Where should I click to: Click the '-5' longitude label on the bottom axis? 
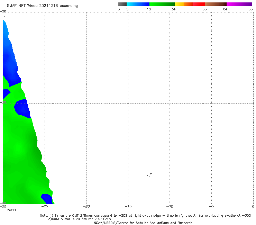211,206
